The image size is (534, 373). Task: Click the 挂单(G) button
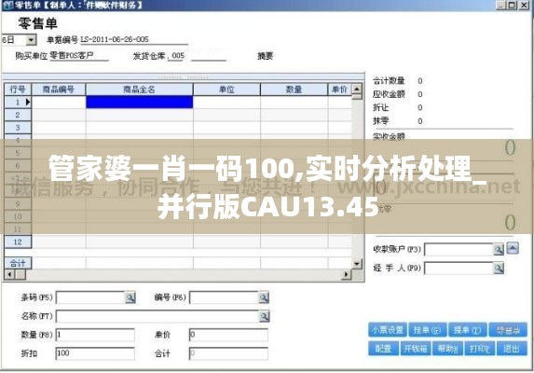pos(428,330)
